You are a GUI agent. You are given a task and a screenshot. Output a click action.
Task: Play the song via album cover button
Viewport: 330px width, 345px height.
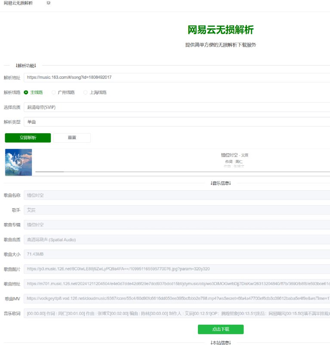tap(19, 163)
